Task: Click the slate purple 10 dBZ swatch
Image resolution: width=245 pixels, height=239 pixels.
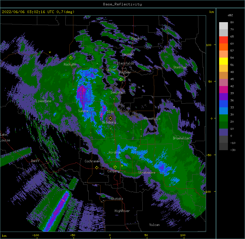Action: 223,132
